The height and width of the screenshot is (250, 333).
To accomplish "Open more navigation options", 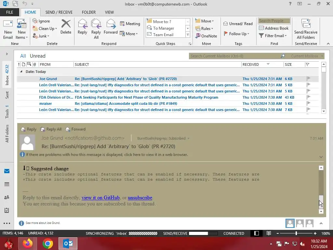I will coord(7,223).
